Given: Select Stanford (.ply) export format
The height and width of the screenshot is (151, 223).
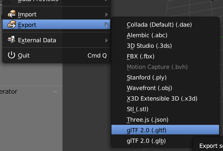Looking at the screenshot, I should pyautogui.click(x=147, y=77).
